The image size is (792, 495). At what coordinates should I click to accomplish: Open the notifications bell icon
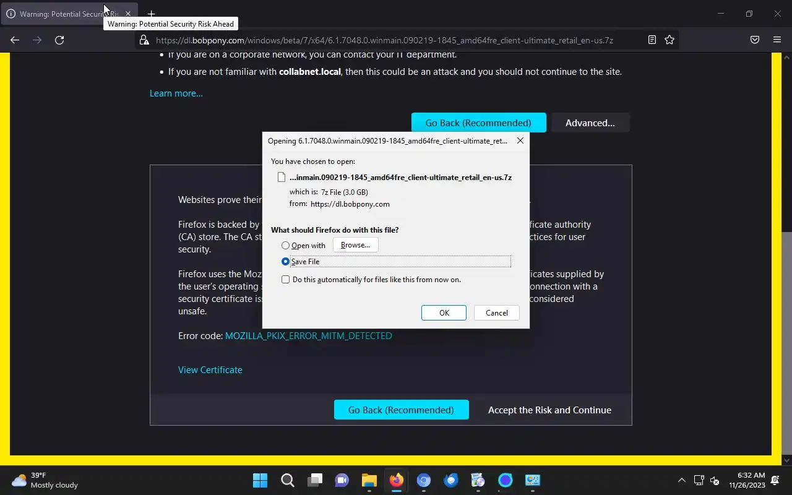click(775, 480)
